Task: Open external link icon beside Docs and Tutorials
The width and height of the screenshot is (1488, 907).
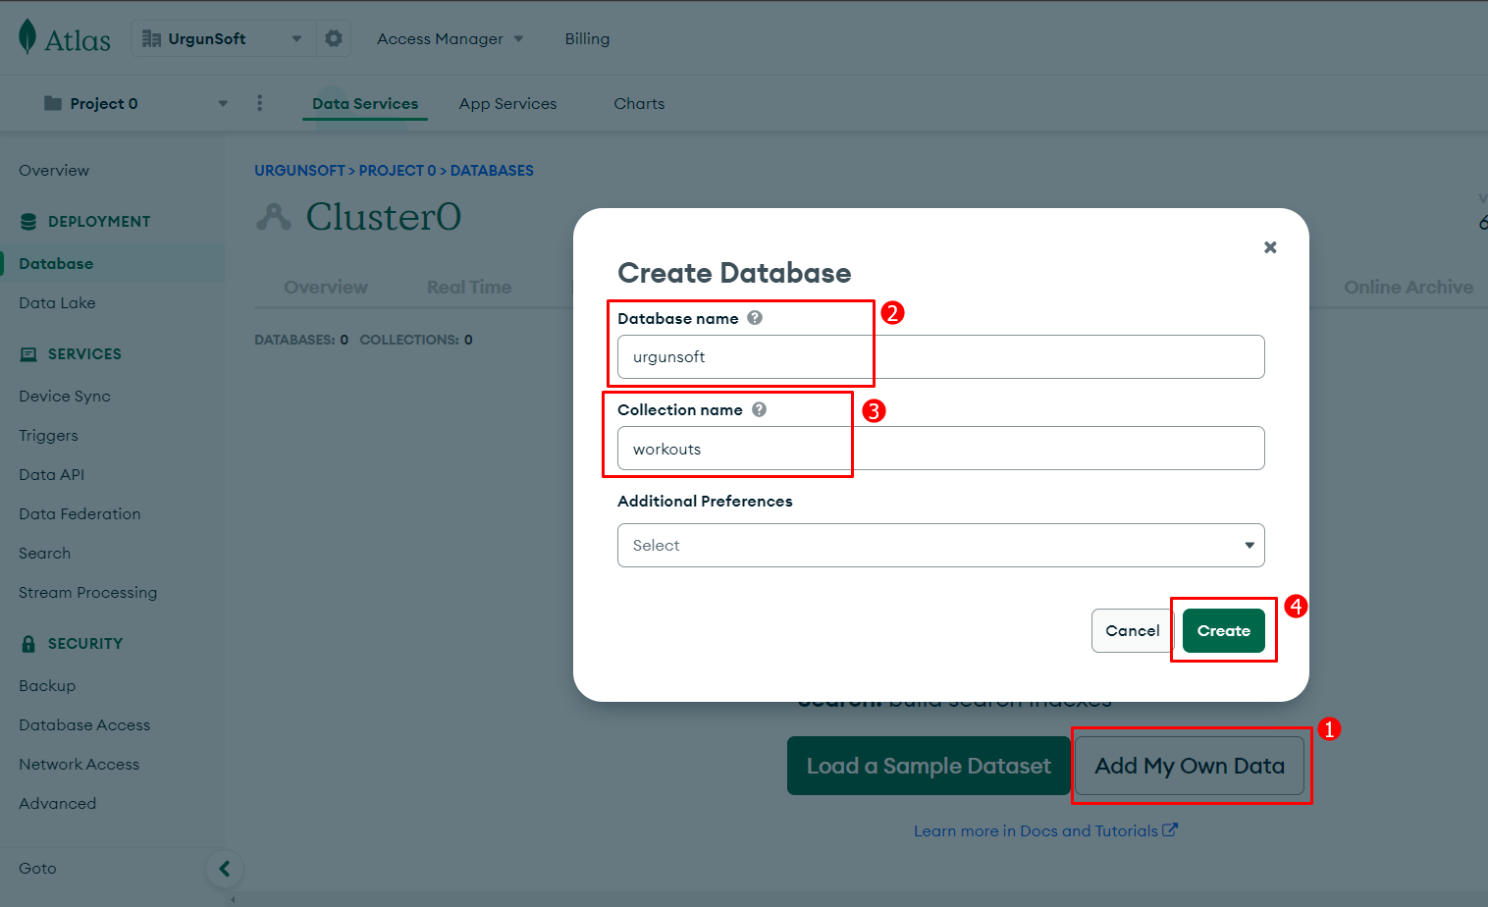Action: (1170, 830)
